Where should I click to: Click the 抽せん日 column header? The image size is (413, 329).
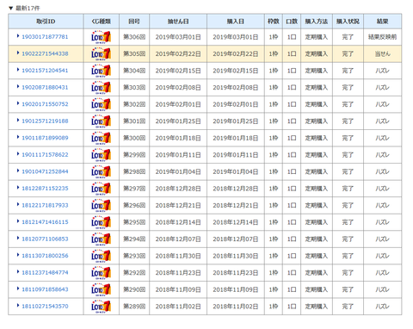coord(178,22)
